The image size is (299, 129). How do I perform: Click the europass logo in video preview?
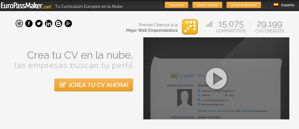tap(181, 76)
